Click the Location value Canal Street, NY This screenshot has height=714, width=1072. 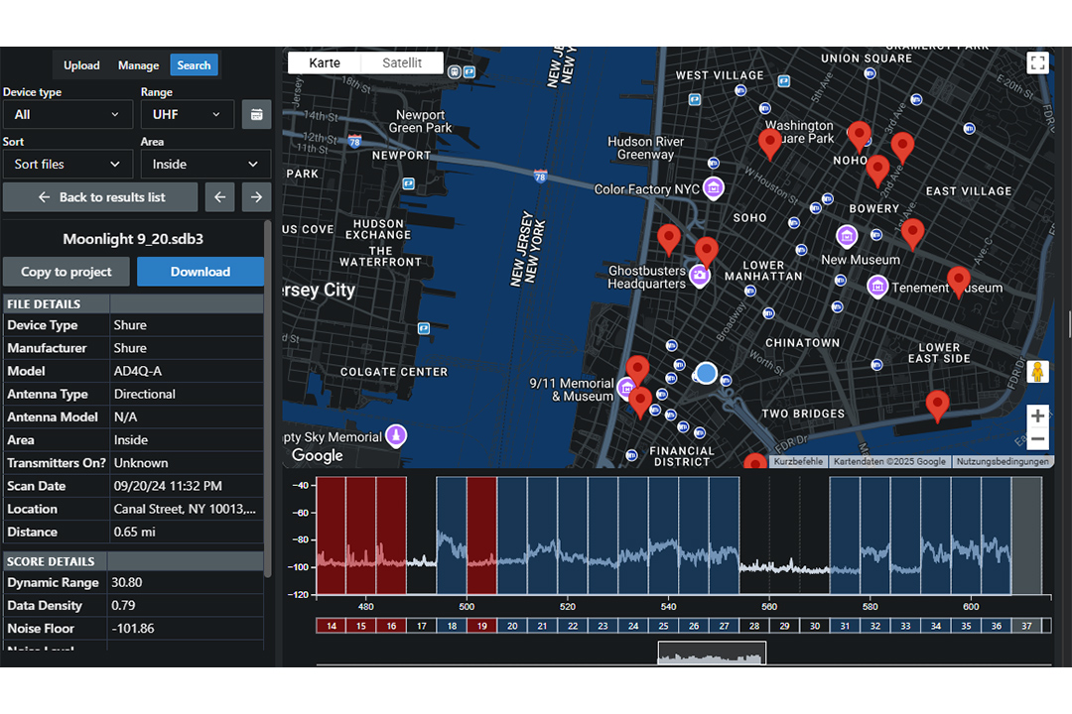coord(185,509)
